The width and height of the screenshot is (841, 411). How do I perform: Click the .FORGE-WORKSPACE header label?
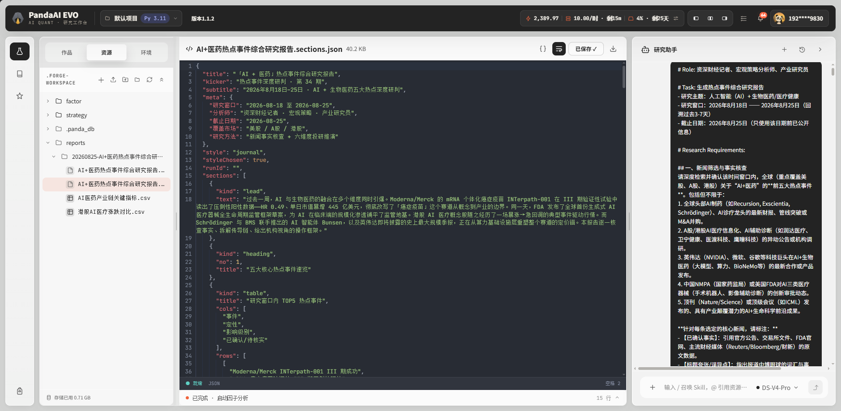tap(61, 79)
